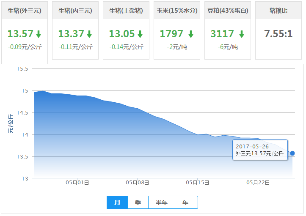The image size is (306, 216).
Task: Select the 半年 (half-year) range
Action: [x=162, y=202]
